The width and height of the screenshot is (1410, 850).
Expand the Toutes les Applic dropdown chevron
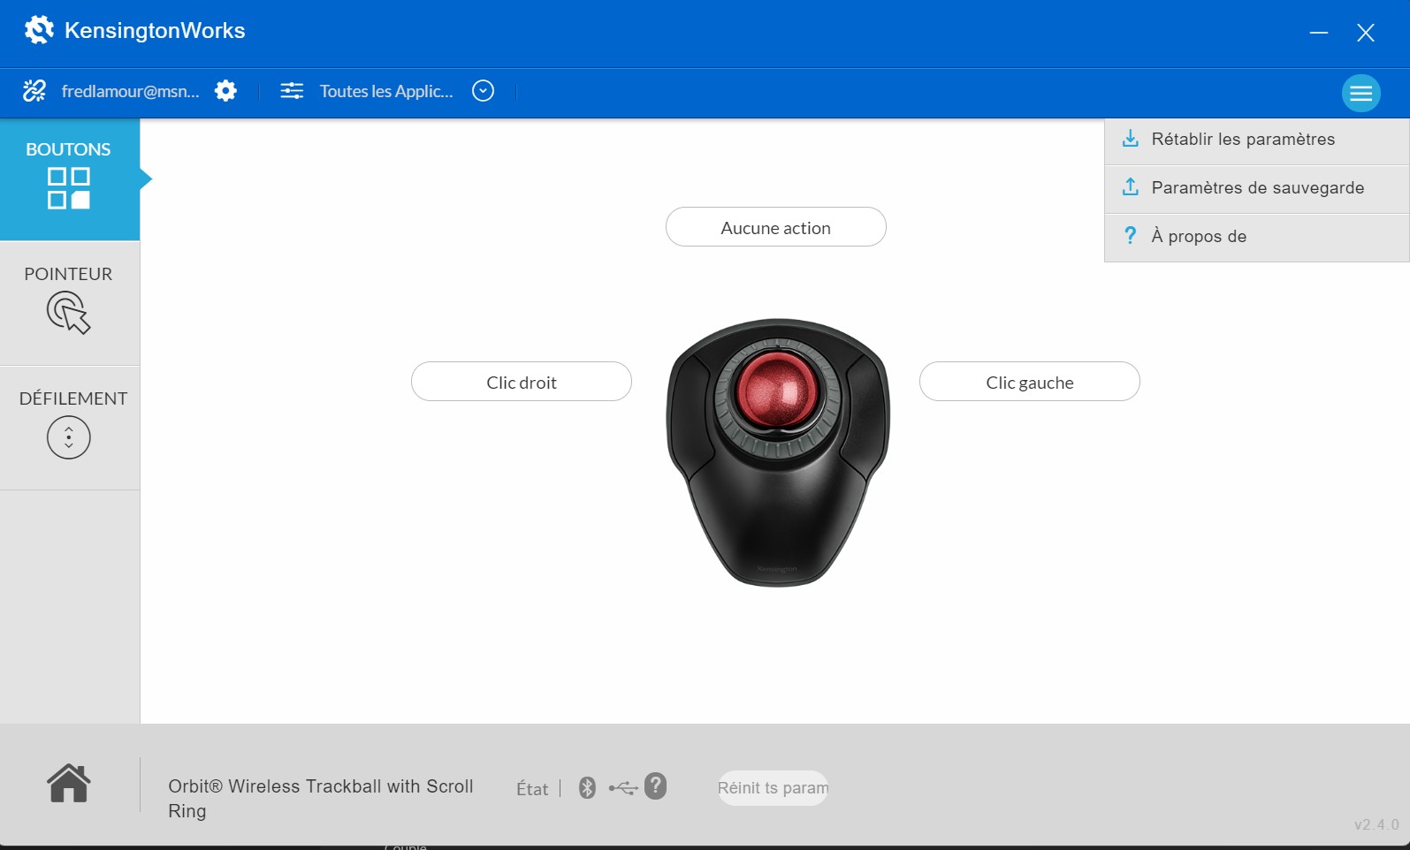[483, 91]
